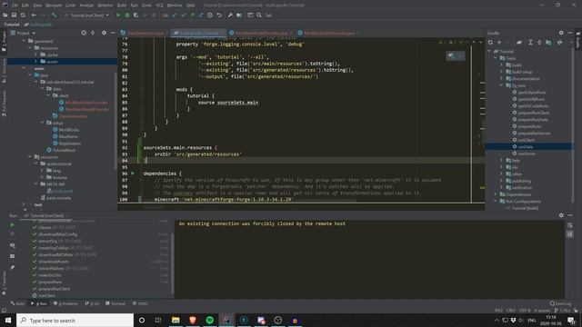Click the Reload Gradle projects refresh icon

490,43
